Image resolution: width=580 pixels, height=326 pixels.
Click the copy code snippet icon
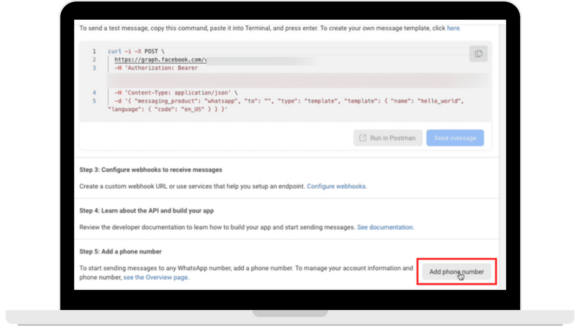click(478, 53)
